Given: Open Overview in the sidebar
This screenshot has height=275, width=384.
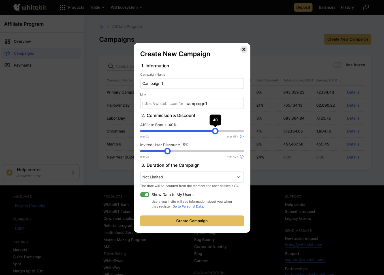Looking at the screenshot, I should click(x=22, y=41).
